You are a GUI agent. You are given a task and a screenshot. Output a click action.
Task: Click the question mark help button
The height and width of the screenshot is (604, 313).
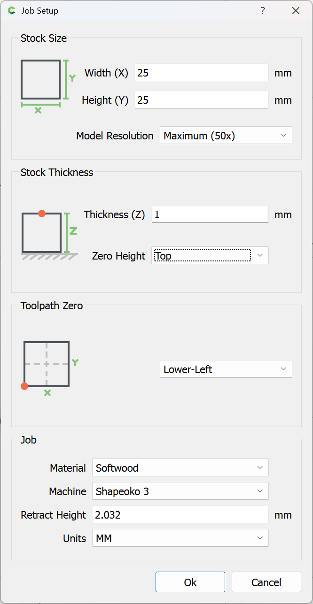(263, 11)
